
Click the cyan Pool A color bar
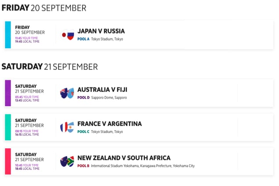8,35
